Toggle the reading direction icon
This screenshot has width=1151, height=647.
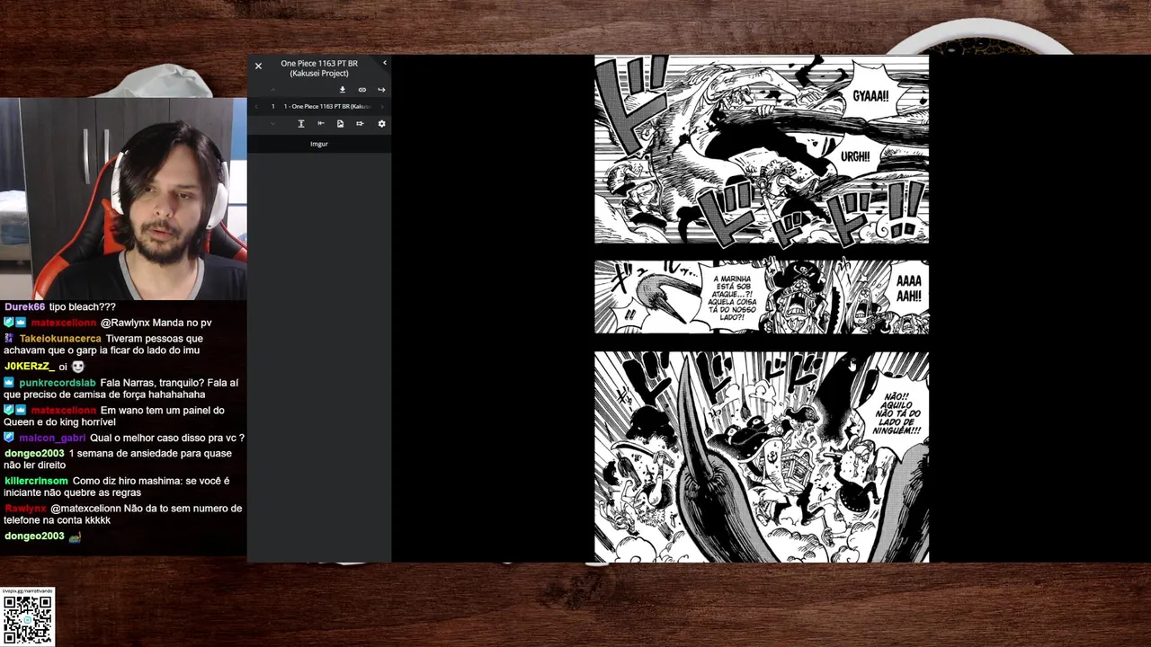(x=360, y=124)
